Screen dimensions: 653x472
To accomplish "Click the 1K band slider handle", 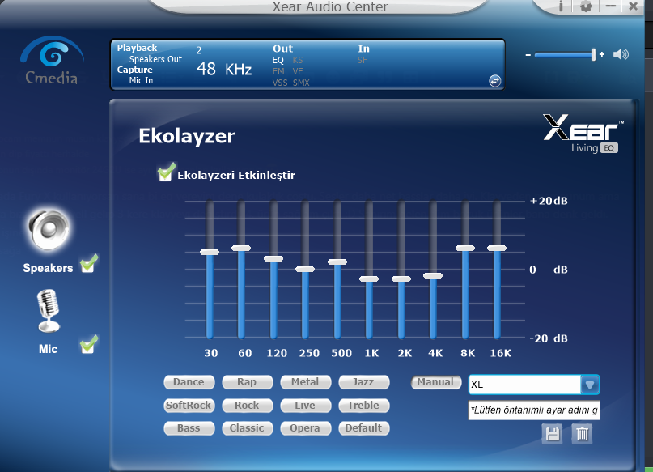I will click(x=369, y=279).
